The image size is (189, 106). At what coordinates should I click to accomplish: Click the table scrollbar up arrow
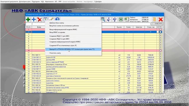point(163,27)
